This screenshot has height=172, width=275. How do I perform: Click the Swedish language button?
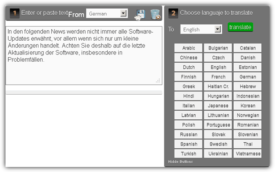click(218, 144)
